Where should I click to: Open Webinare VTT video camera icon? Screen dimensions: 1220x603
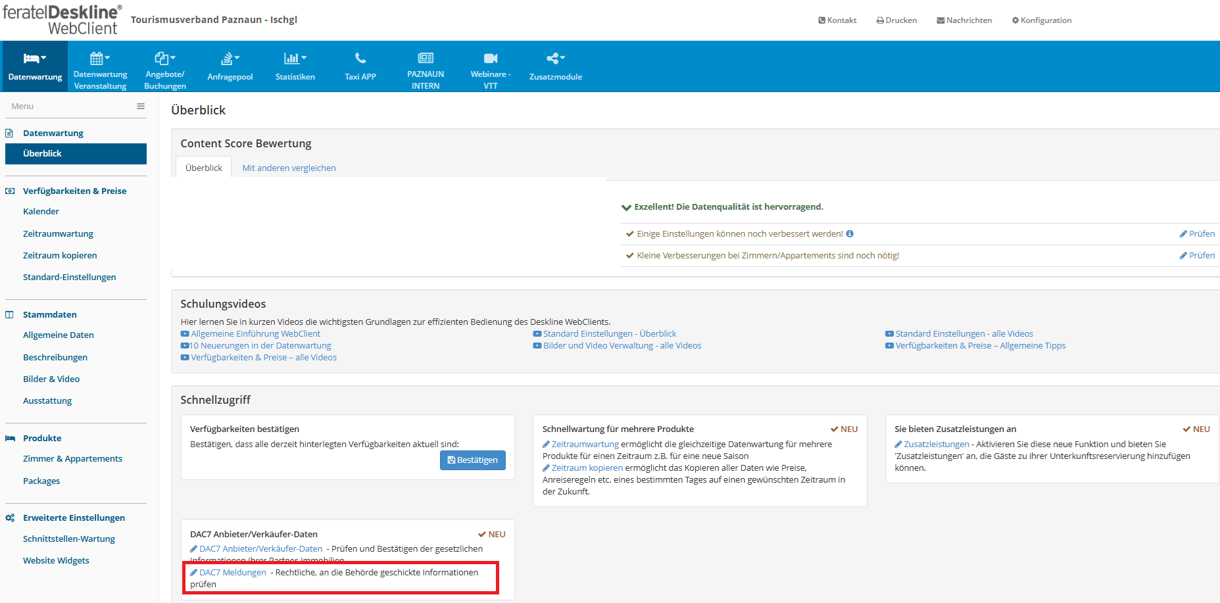491,59
